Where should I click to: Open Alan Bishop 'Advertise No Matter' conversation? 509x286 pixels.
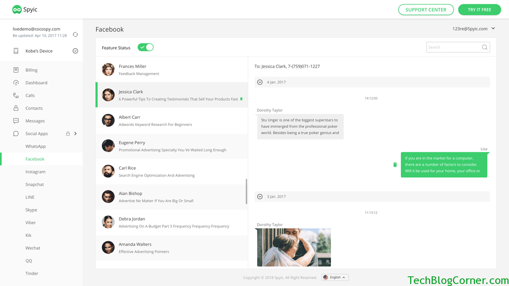click(x=172, y=197)
